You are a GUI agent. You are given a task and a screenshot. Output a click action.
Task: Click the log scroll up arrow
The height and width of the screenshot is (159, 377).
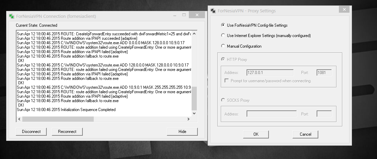point(194,34)
